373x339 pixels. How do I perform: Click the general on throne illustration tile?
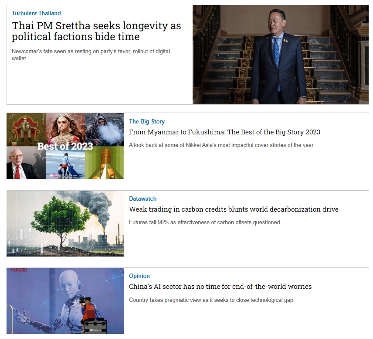tap(26, 129)
